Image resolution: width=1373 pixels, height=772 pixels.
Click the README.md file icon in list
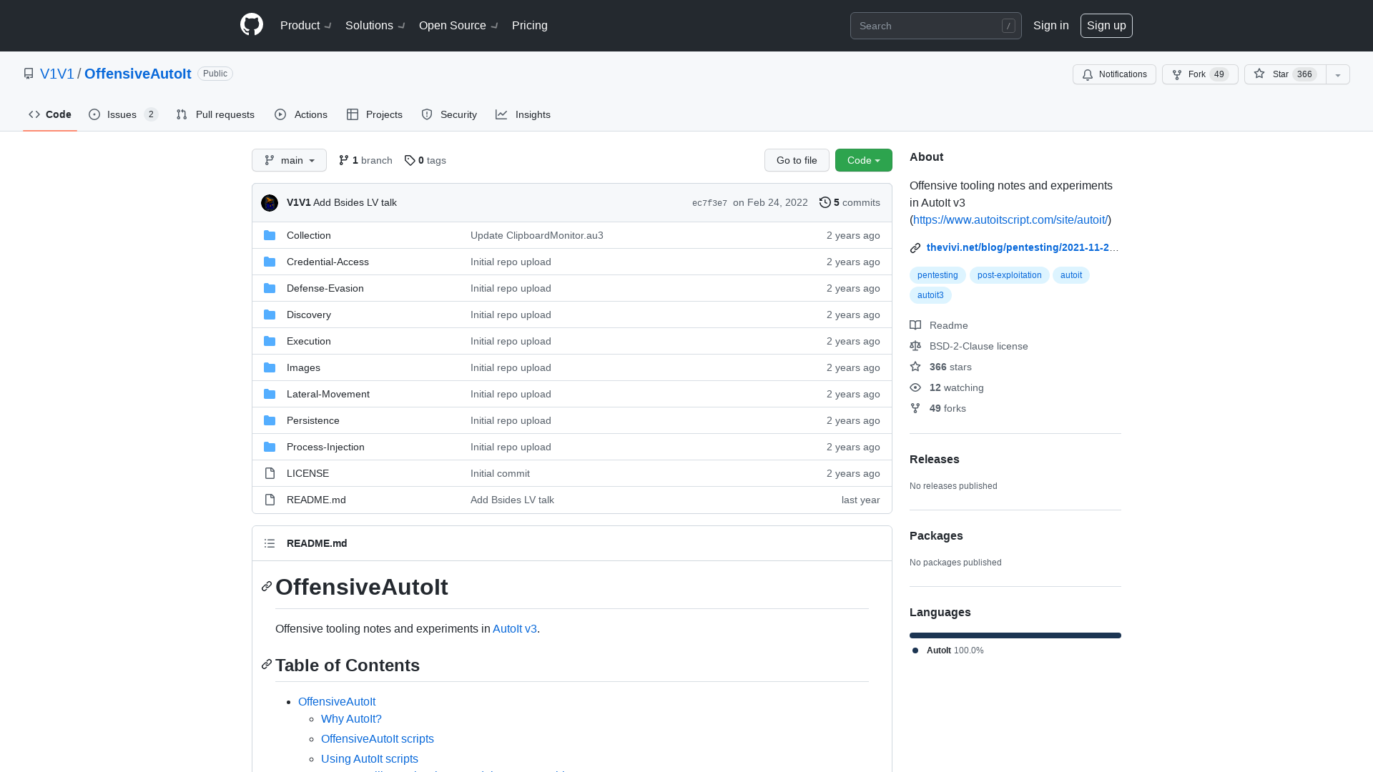click(270, 500)
